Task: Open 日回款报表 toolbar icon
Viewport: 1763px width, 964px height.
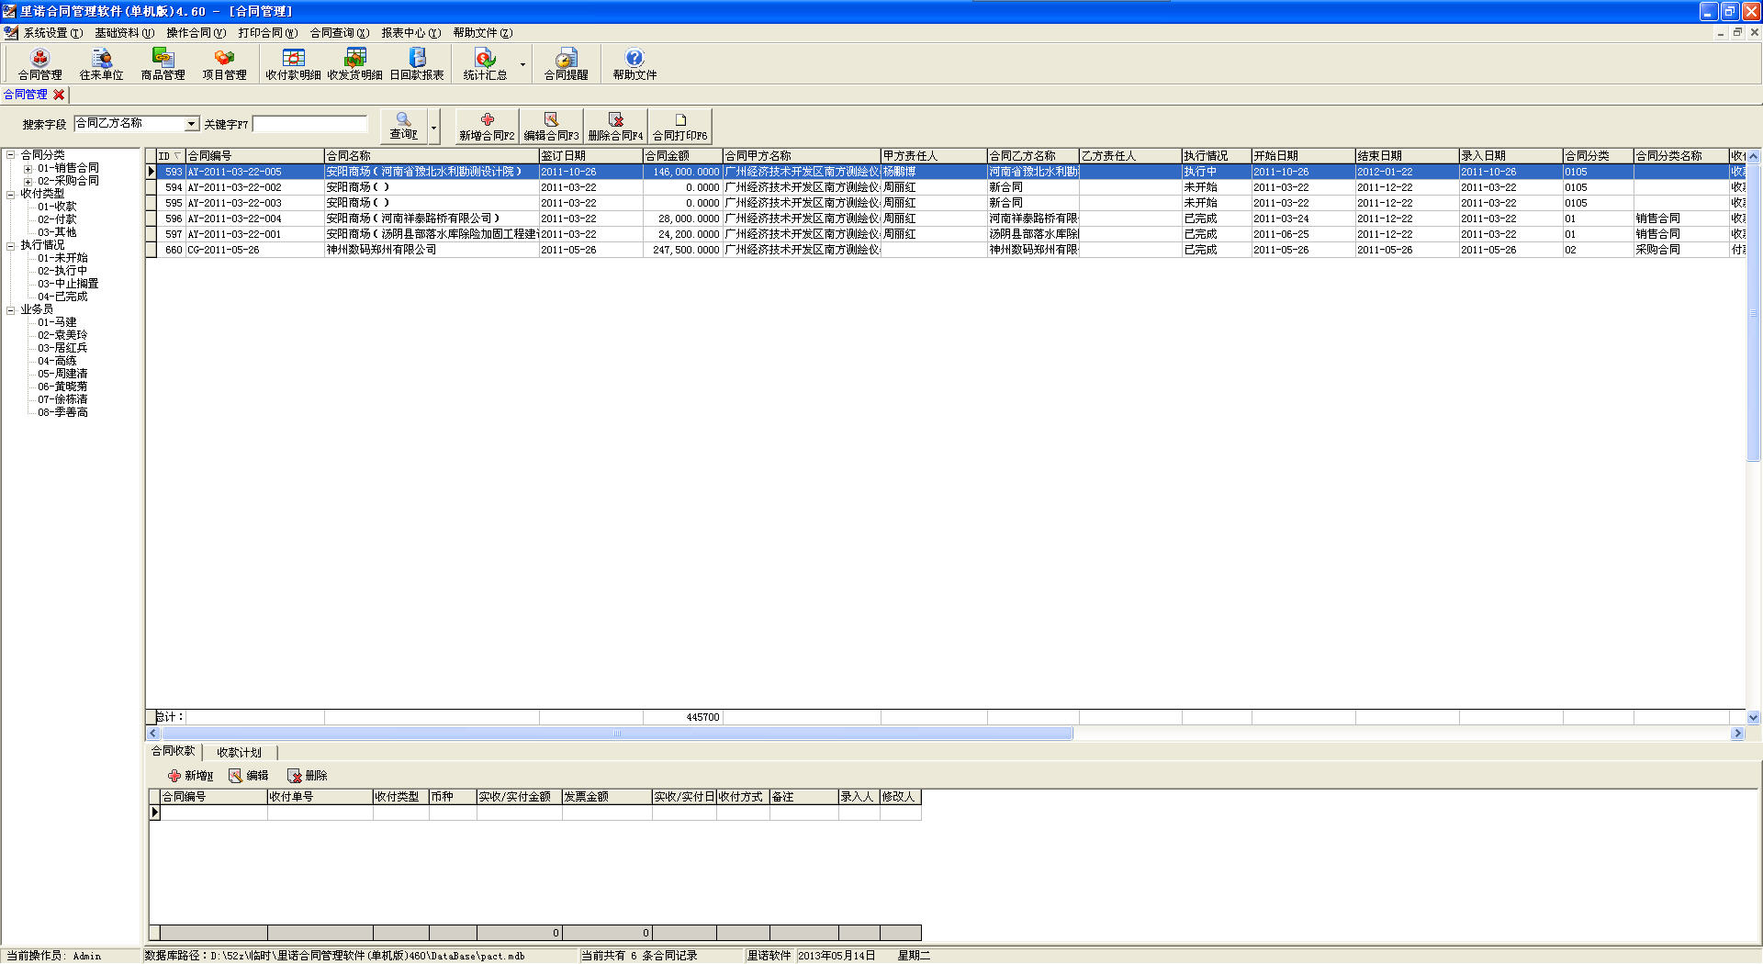Action: point(416,64)
